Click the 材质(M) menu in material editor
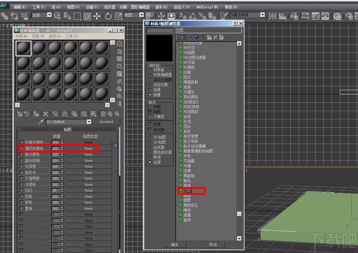The height and width of the screenshot is (253, 358). [x=20, y=36]
